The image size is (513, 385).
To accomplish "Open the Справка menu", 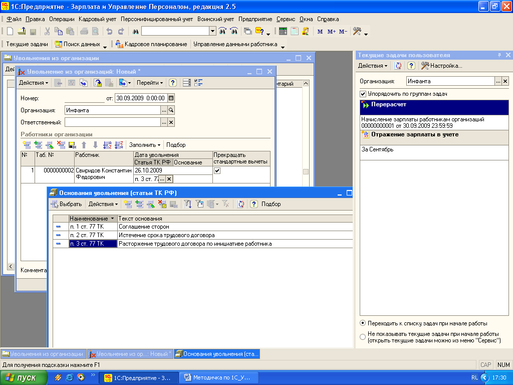I will pos(328,19).
